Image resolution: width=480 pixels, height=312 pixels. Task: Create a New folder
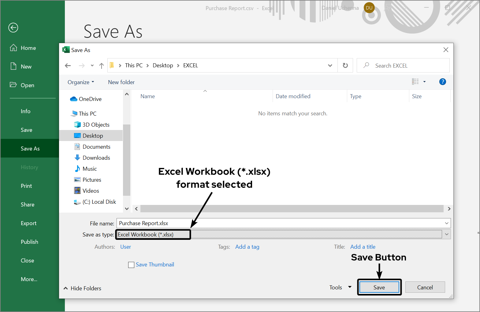point(121,82)
